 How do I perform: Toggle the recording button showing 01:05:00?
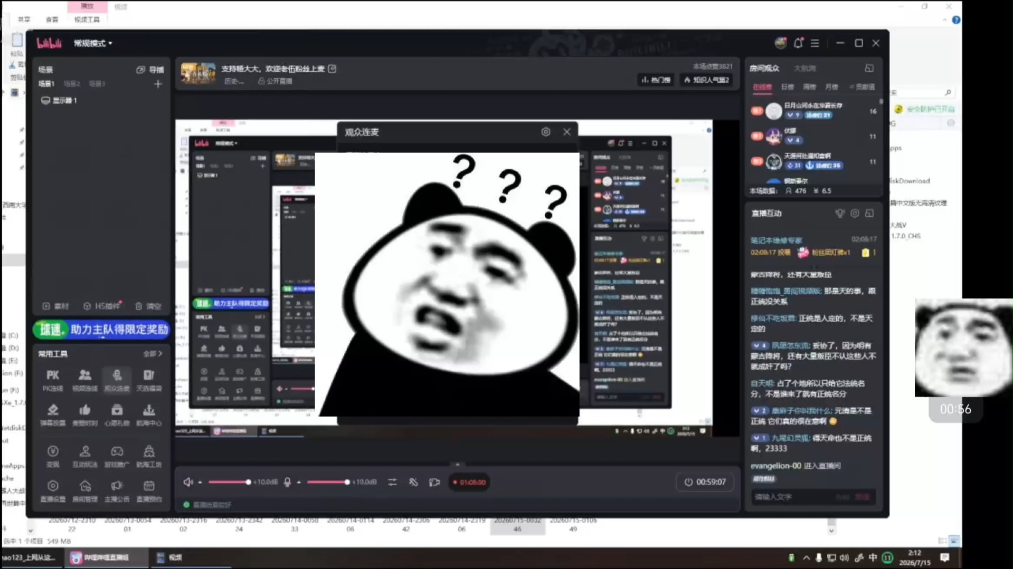pos(469,482)
